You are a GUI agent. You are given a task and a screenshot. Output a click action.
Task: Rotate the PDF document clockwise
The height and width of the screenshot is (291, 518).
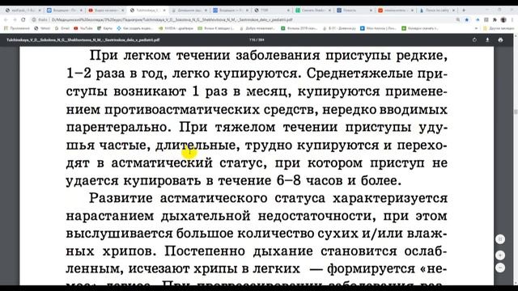474,40
